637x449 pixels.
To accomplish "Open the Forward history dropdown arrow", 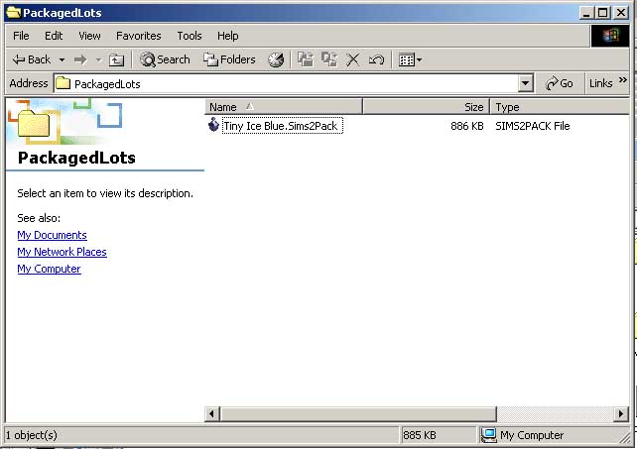I will [x=98, y=60].
